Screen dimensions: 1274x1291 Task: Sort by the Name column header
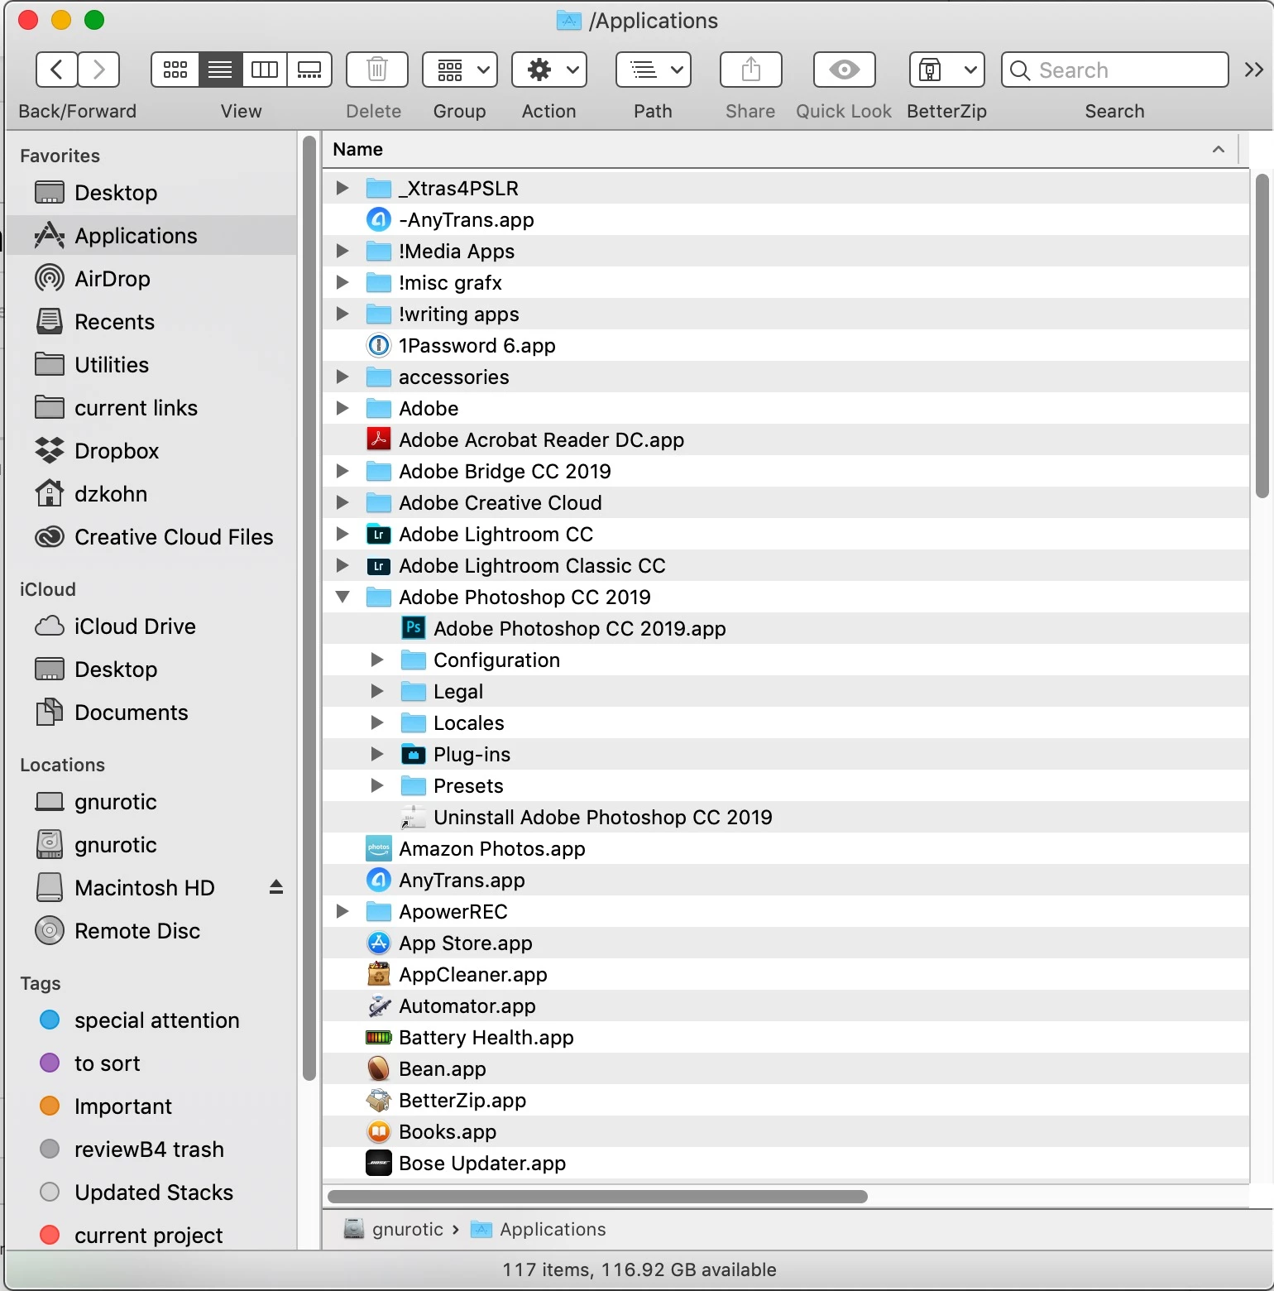click(779, 149)
